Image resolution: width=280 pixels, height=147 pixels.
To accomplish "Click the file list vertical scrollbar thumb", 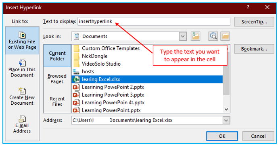I will tap(226, 80).
